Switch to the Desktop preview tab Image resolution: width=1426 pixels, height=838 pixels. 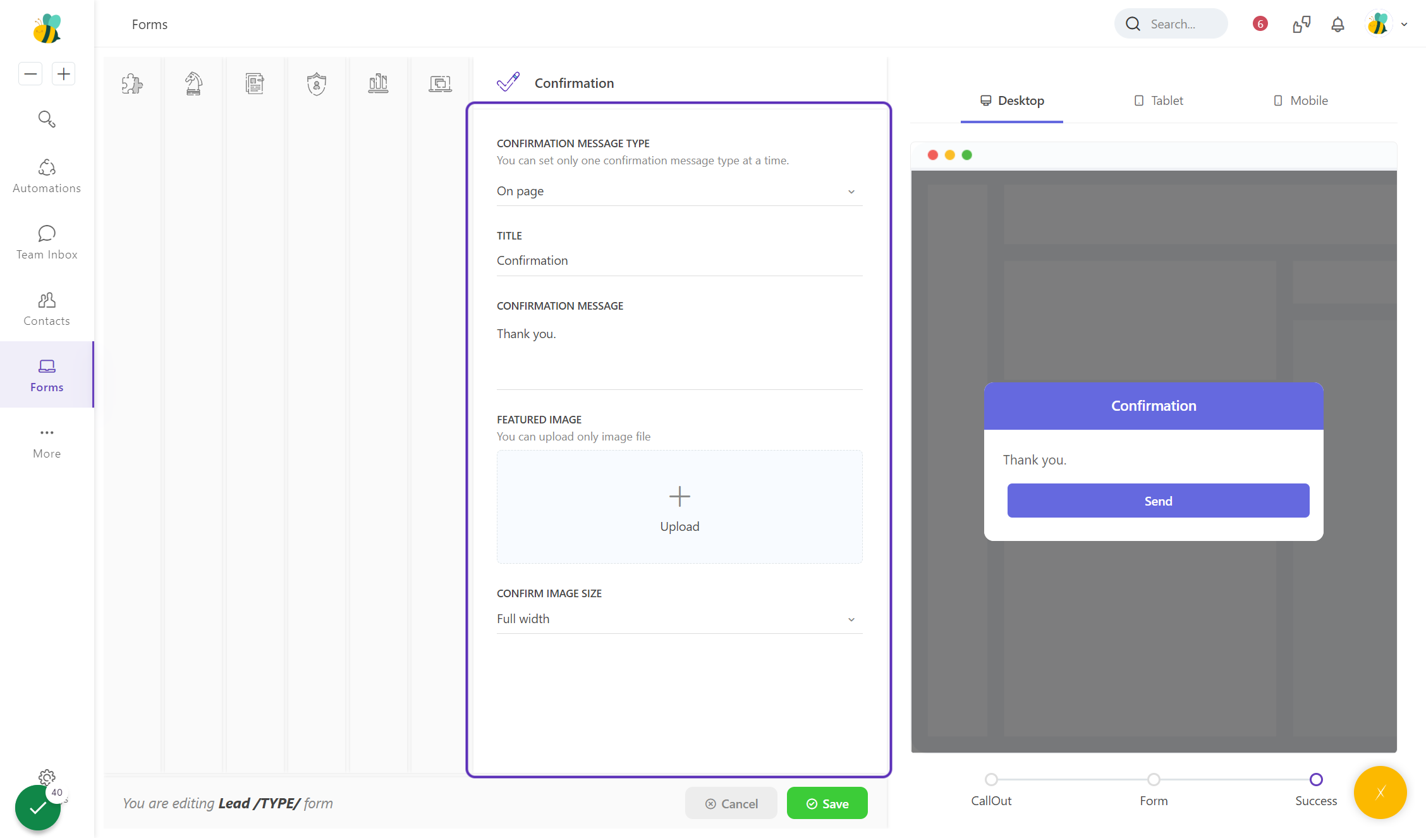pyautogui.click(x=1012, y=100)
